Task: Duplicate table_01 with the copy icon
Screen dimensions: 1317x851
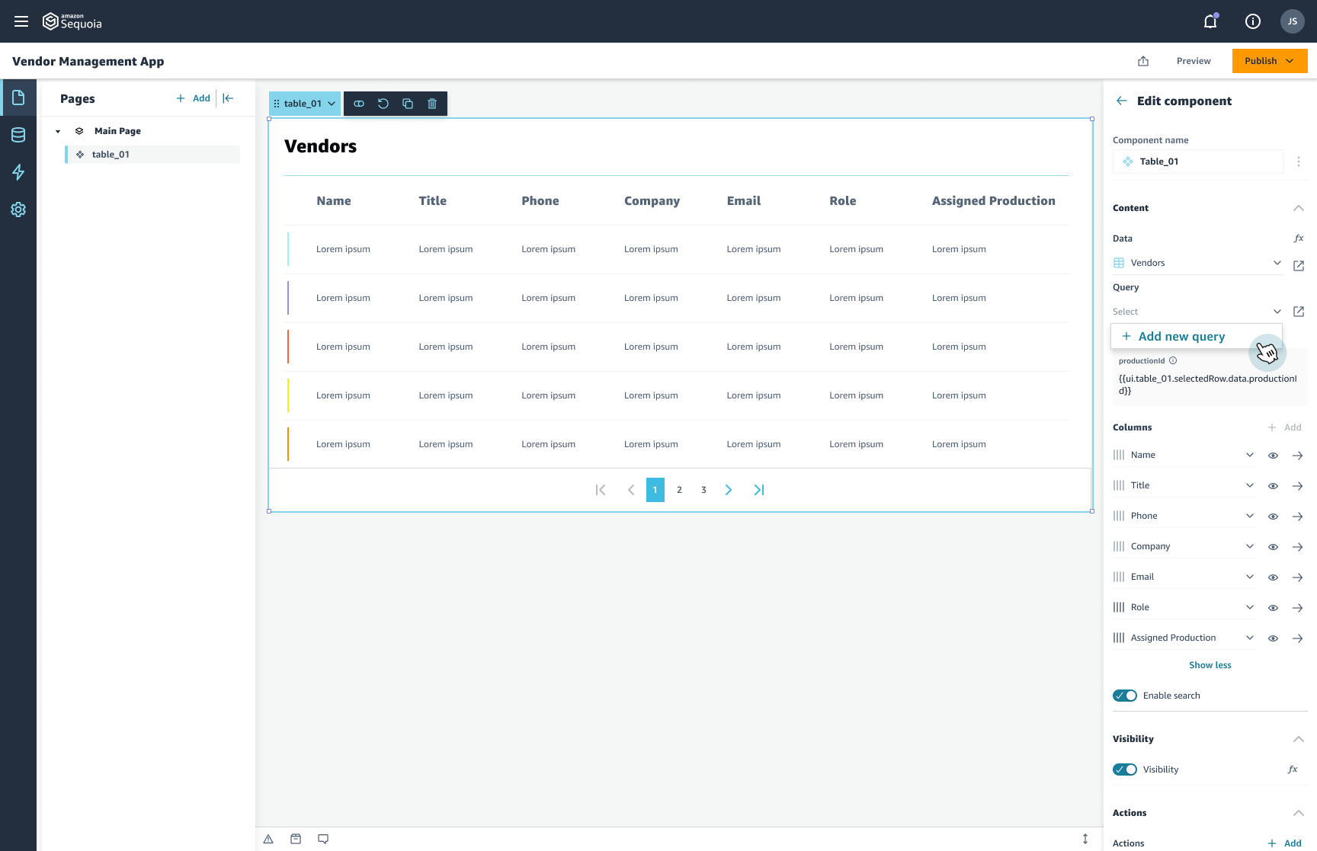Action: click(x=408, y=103)
